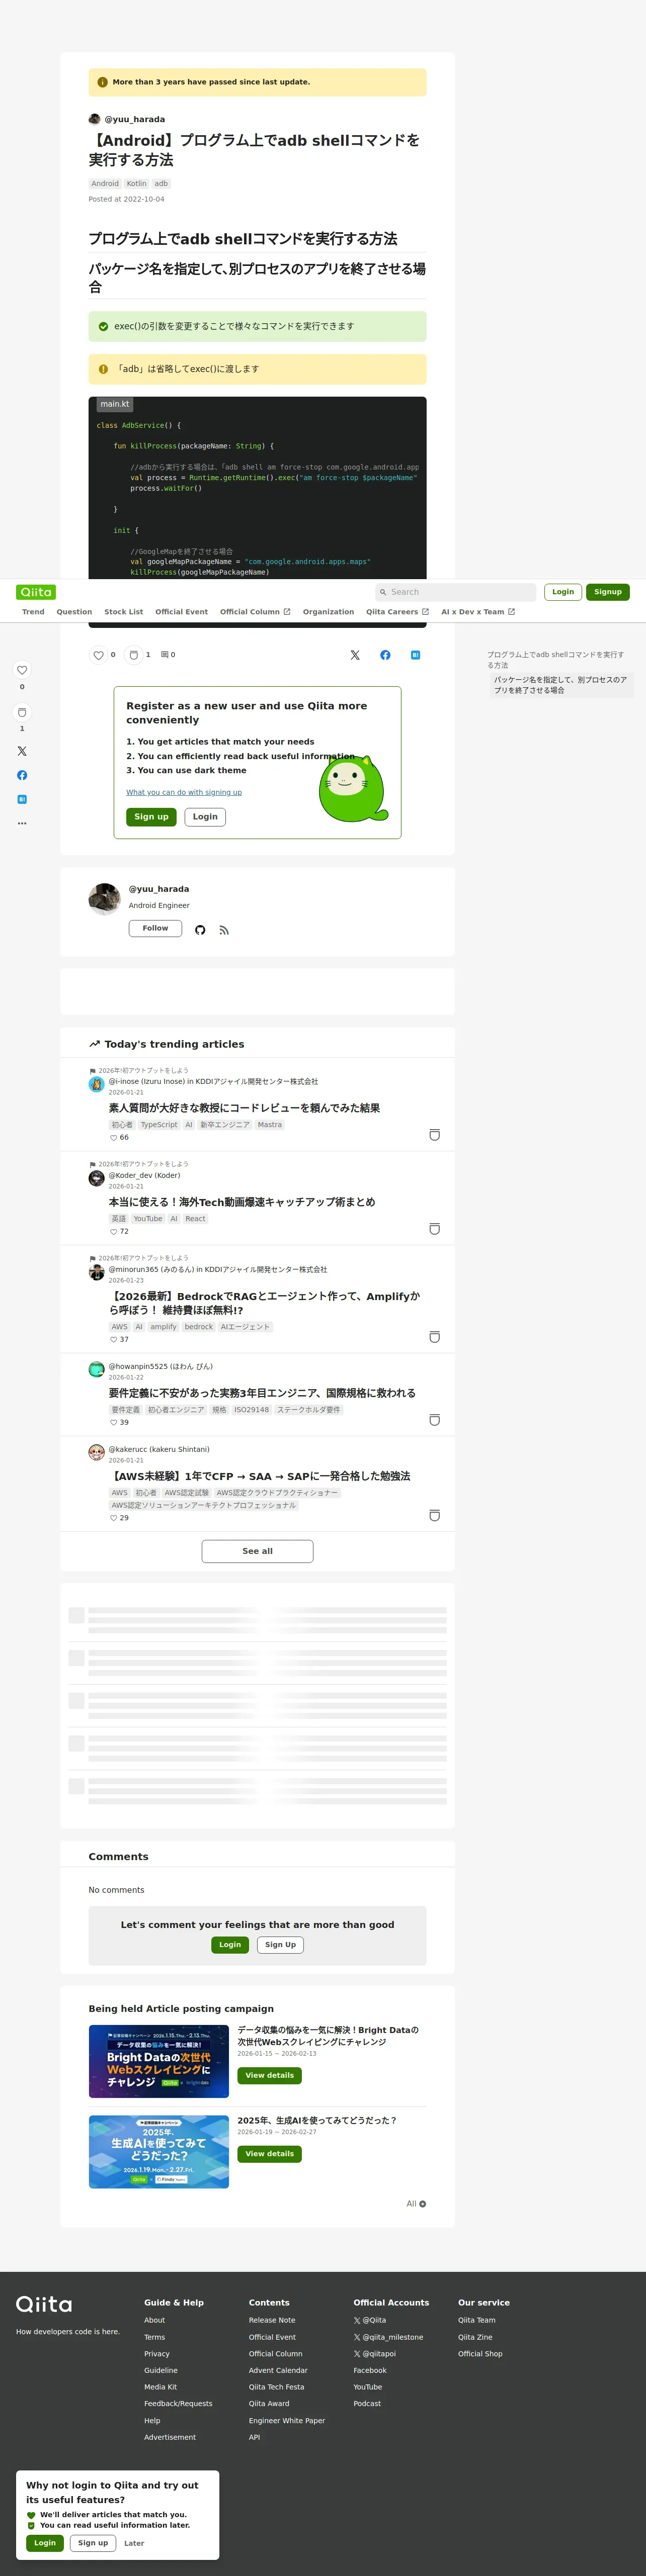
Task: Stock the 海外Tech動画爆速キャッチアップ術 article
Action: coord(434,1229)
